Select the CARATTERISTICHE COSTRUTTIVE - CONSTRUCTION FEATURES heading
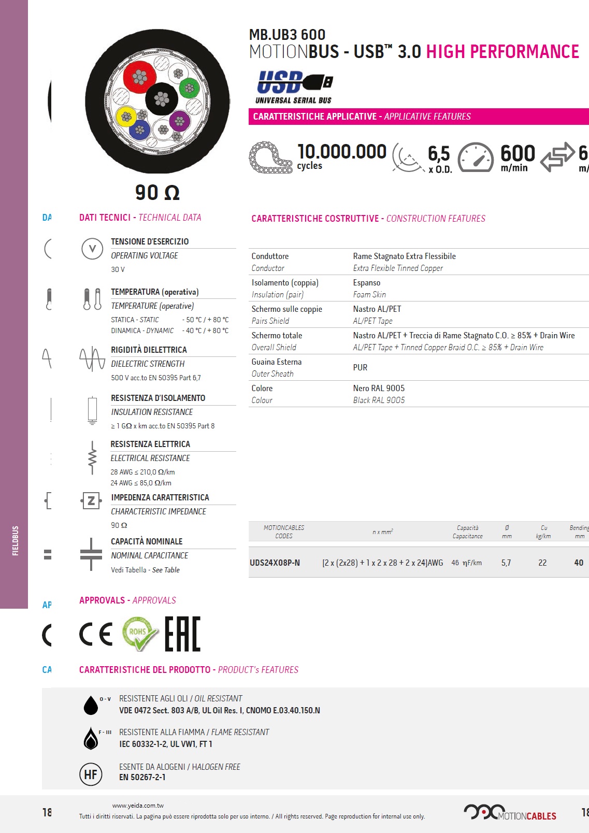 pos(368,219)
